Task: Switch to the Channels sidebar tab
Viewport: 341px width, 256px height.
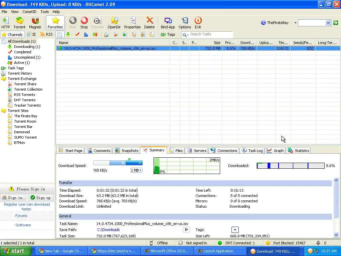Action: tap(12, 34)
